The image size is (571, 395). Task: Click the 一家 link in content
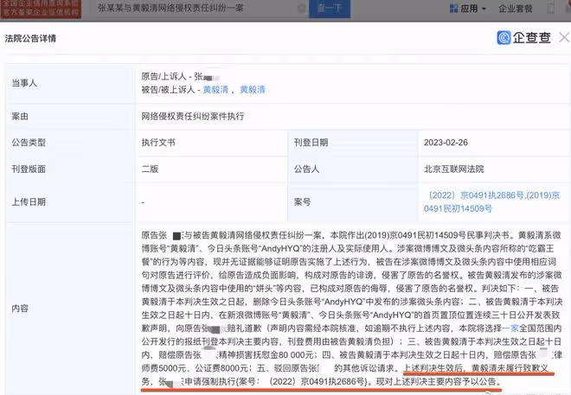[x=510, y=328]
